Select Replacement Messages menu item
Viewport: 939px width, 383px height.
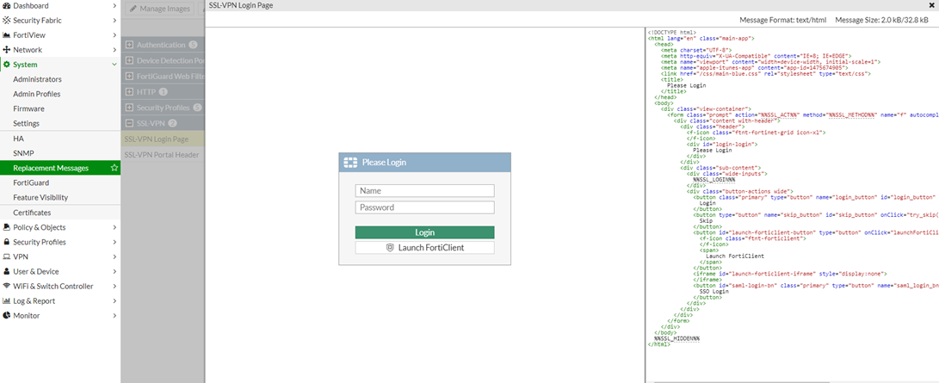[x=60, y=168]
